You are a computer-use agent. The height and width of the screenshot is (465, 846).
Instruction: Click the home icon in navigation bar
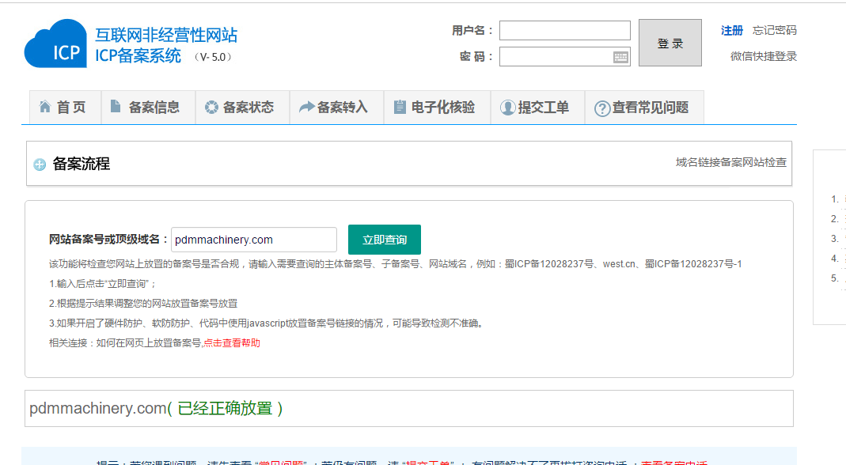click(x=45, y=108)
